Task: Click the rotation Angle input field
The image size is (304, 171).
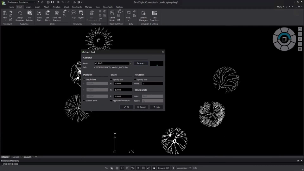Action: click(152, 84)
